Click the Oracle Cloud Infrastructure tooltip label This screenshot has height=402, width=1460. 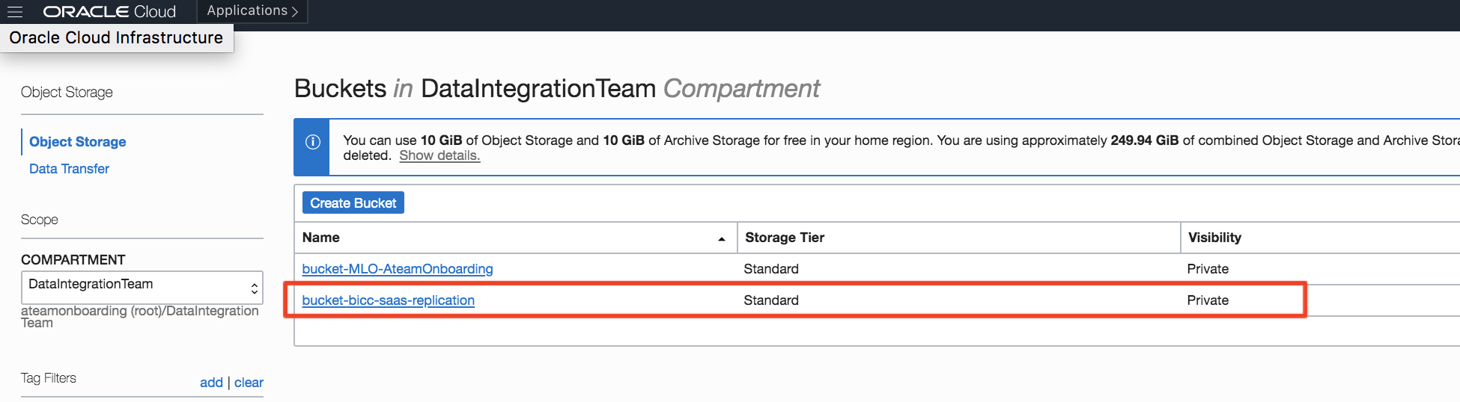click(x=116, y=37)
